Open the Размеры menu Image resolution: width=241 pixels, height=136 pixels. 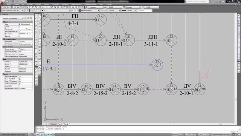tap(66, 5)
